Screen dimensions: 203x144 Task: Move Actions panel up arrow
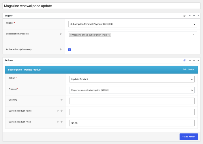(190, 61)
